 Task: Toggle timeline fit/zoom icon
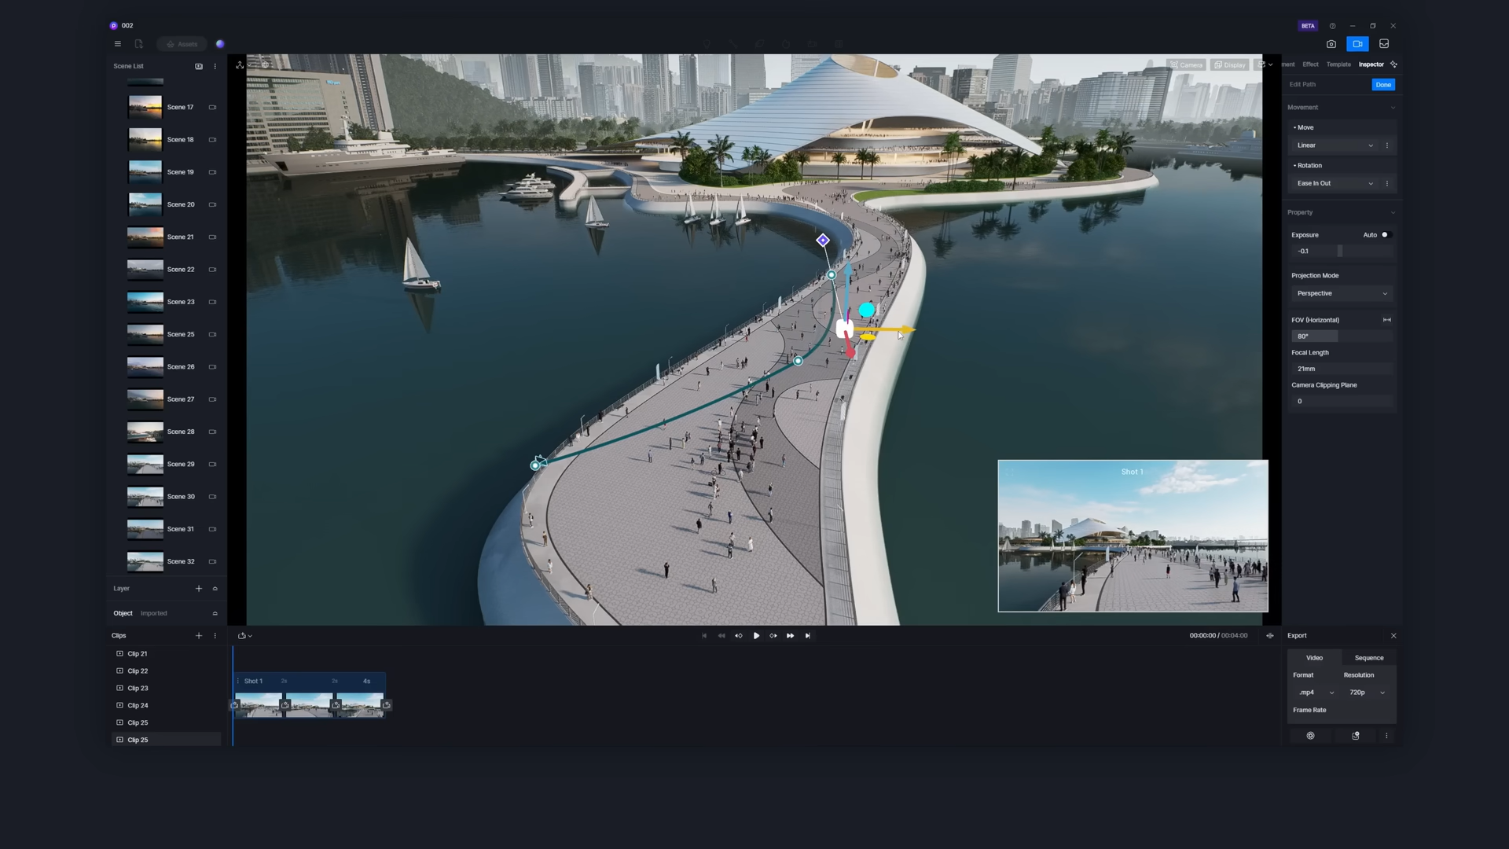(1270, 636)
